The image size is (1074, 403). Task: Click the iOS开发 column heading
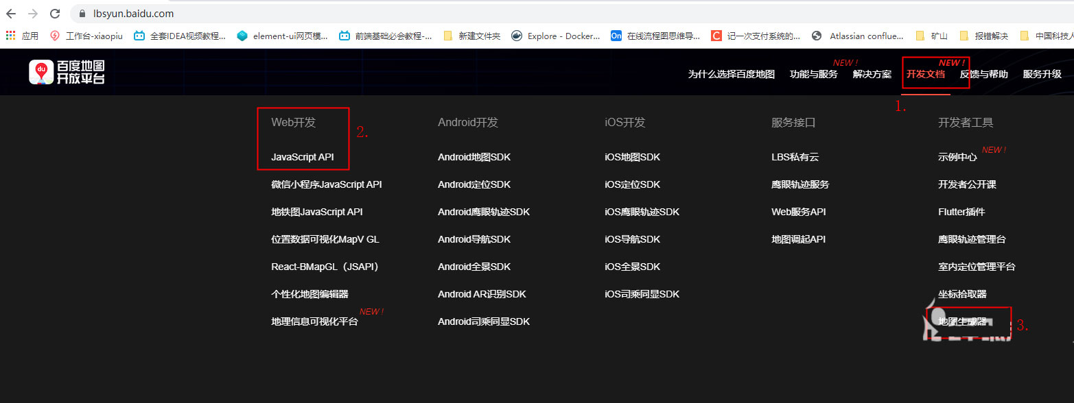pos(625,123)
